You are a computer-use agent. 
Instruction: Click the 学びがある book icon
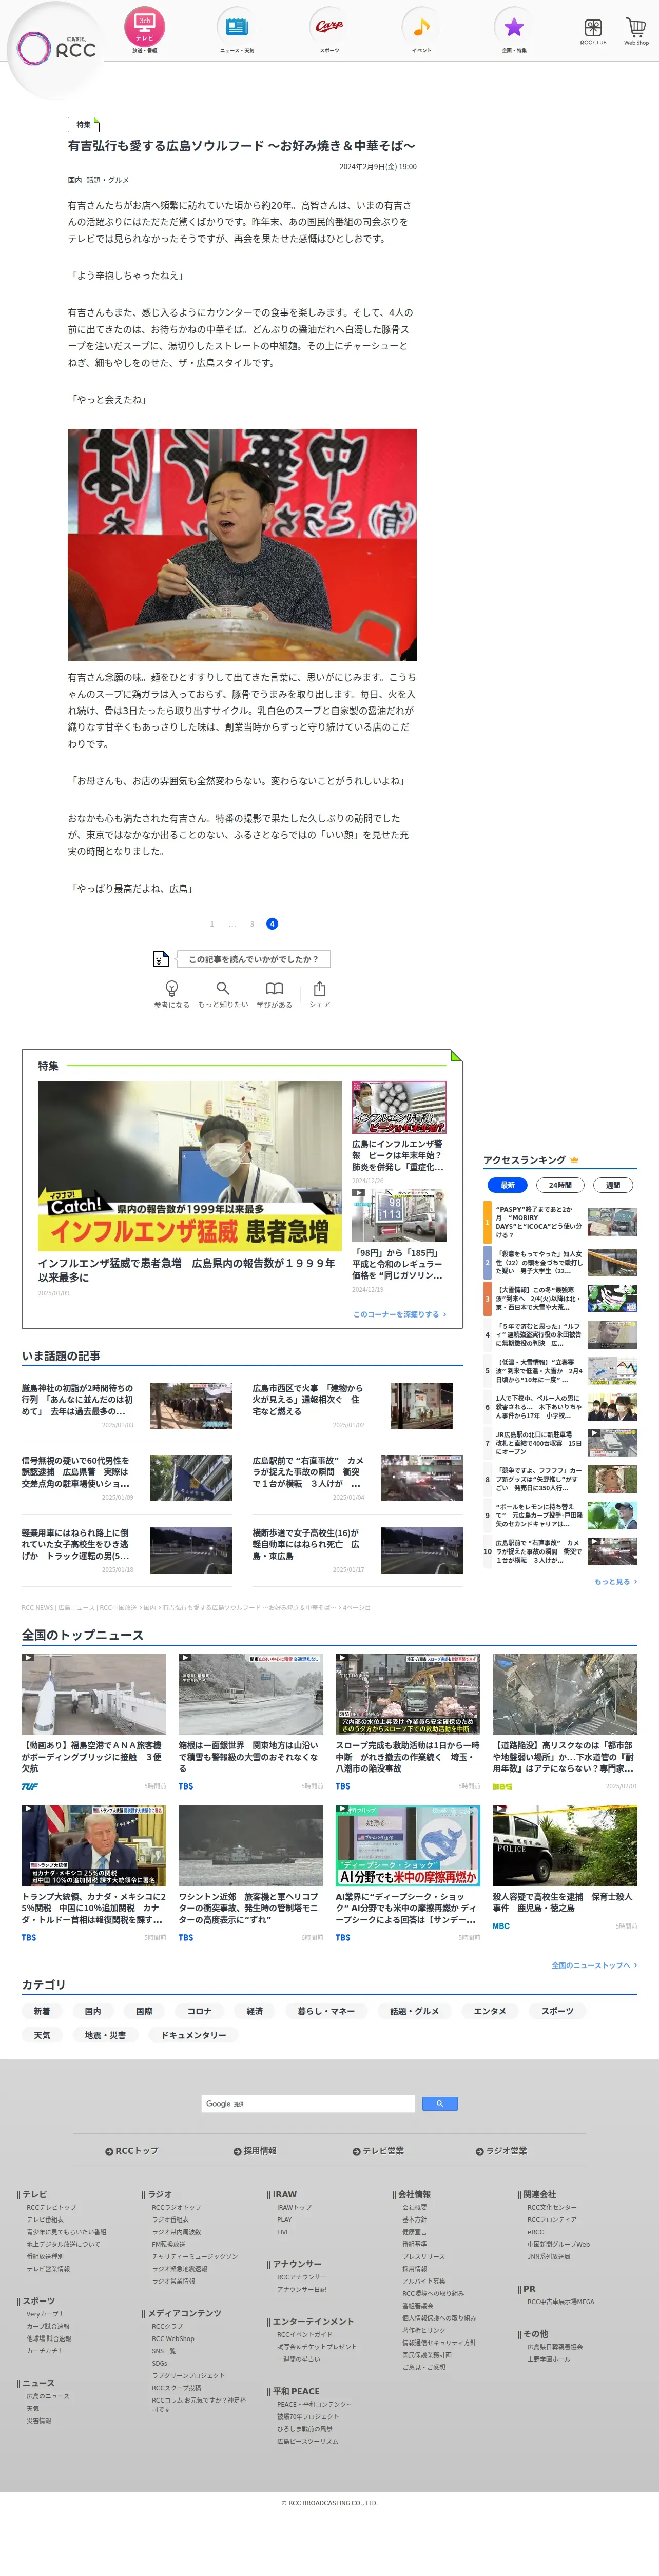point(274,994)
